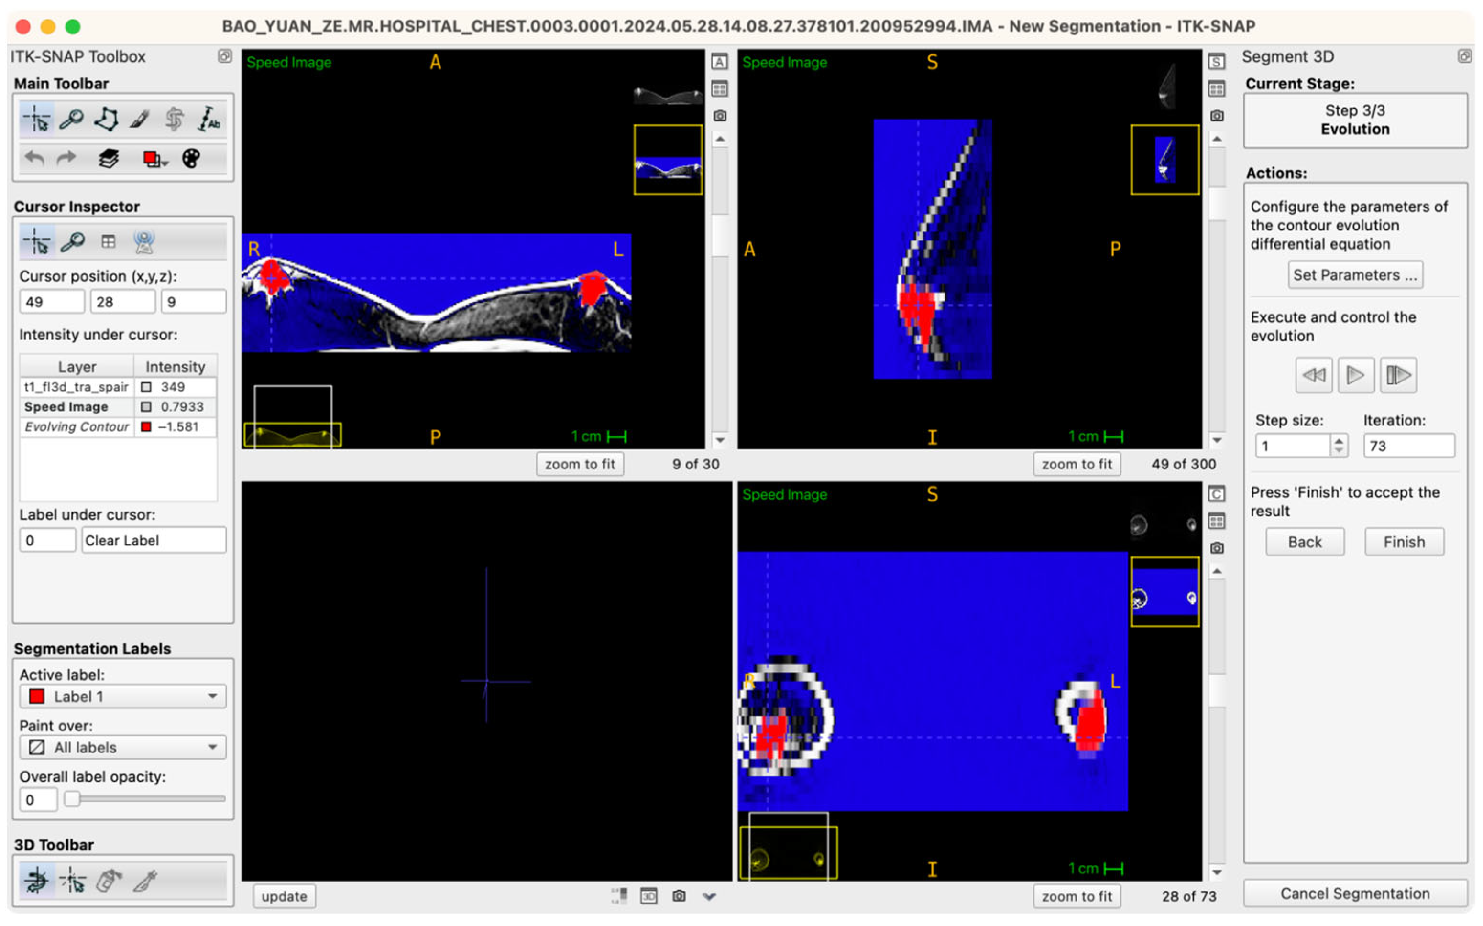Toggle the zoom inspector in Cursor Inspector
Viewport: 1483px width, 926px height.
(x=73, y=242)
